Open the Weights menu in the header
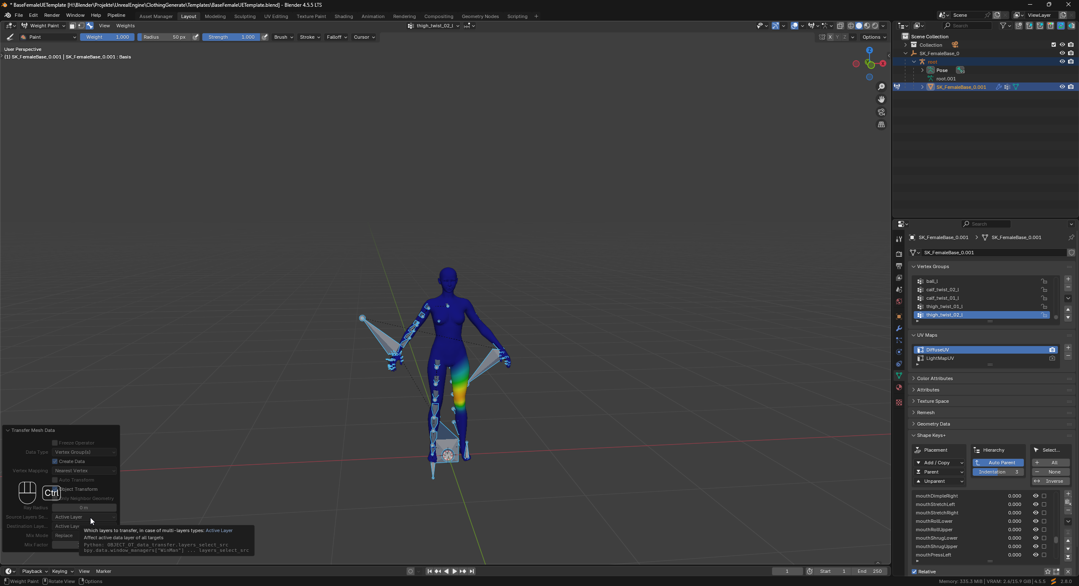This screenshot has height=586, width=1079. 125,26
